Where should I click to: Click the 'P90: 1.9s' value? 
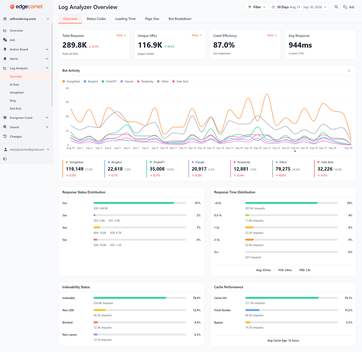[x=305, y=270]
